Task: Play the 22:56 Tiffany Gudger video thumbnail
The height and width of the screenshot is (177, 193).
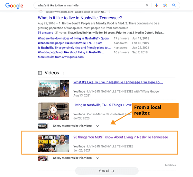Action: [x=53, y=89]
